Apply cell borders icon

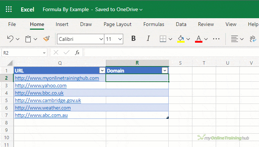(163, 39)
